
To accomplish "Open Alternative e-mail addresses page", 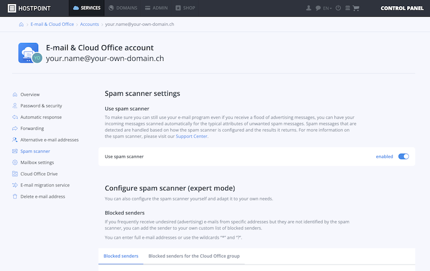I will [x=49, y=140].
